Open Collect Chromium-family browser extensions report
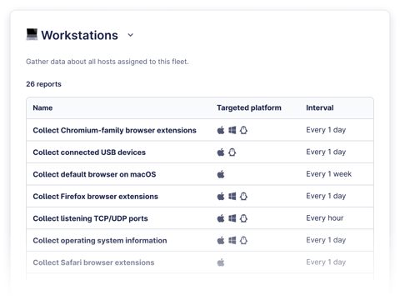 tap(114, 130)
